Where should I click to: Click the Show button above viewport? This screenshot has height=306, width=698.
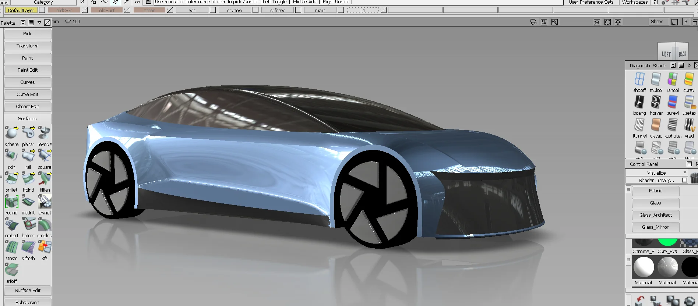tap(657, 22)
